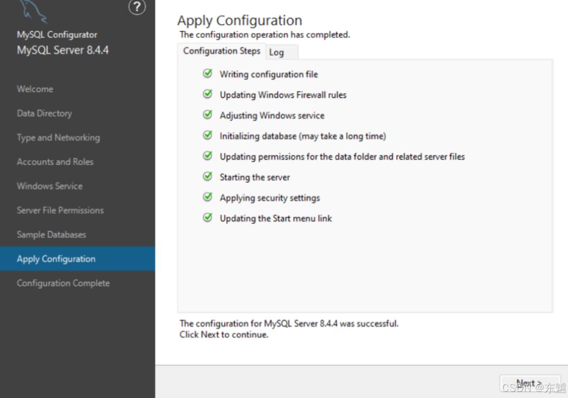
Task: Click 'configuration for MySQL Server 8.4.4 was successful' message
Action: (289, 324)
